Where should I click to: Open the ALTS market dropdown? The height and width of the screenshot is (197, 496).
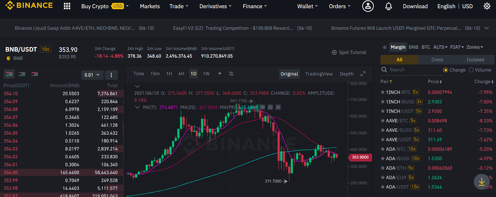(x=440, y=47)
